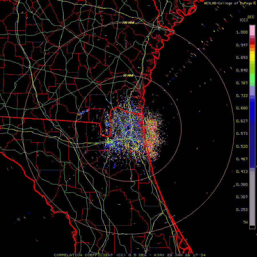The height and width of the screenshot is (257, 257).
Task: Click the DCC product label above scale
Action: 251,17
